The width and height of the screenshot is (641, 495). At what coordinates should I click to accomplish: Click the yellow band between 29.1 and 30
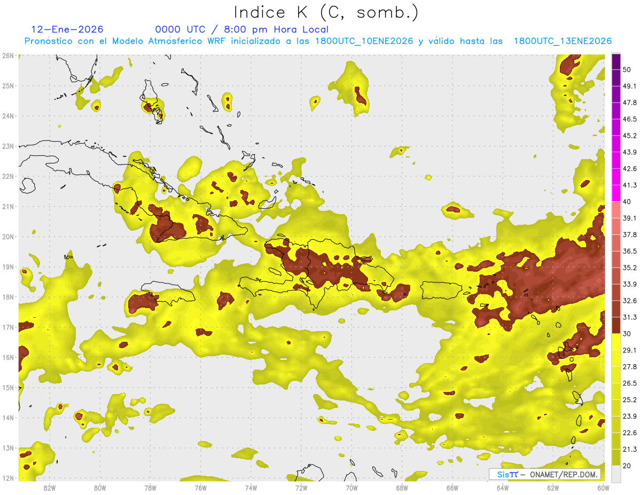click(616, 342)
